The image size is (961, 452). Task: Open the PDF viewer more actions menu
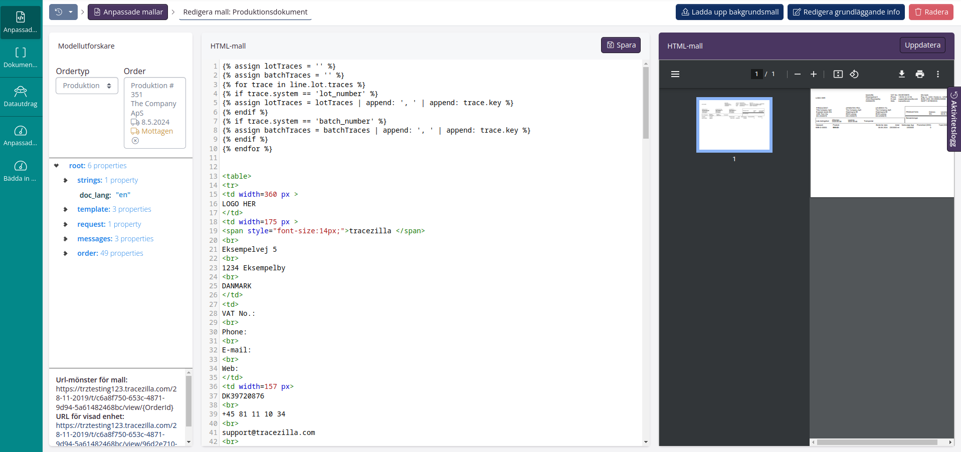click(937, 74)
